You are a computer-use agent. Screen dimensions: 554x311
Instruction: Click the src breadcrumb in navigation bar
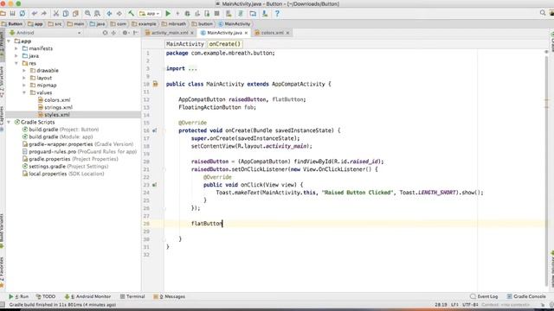coord(55,24)
